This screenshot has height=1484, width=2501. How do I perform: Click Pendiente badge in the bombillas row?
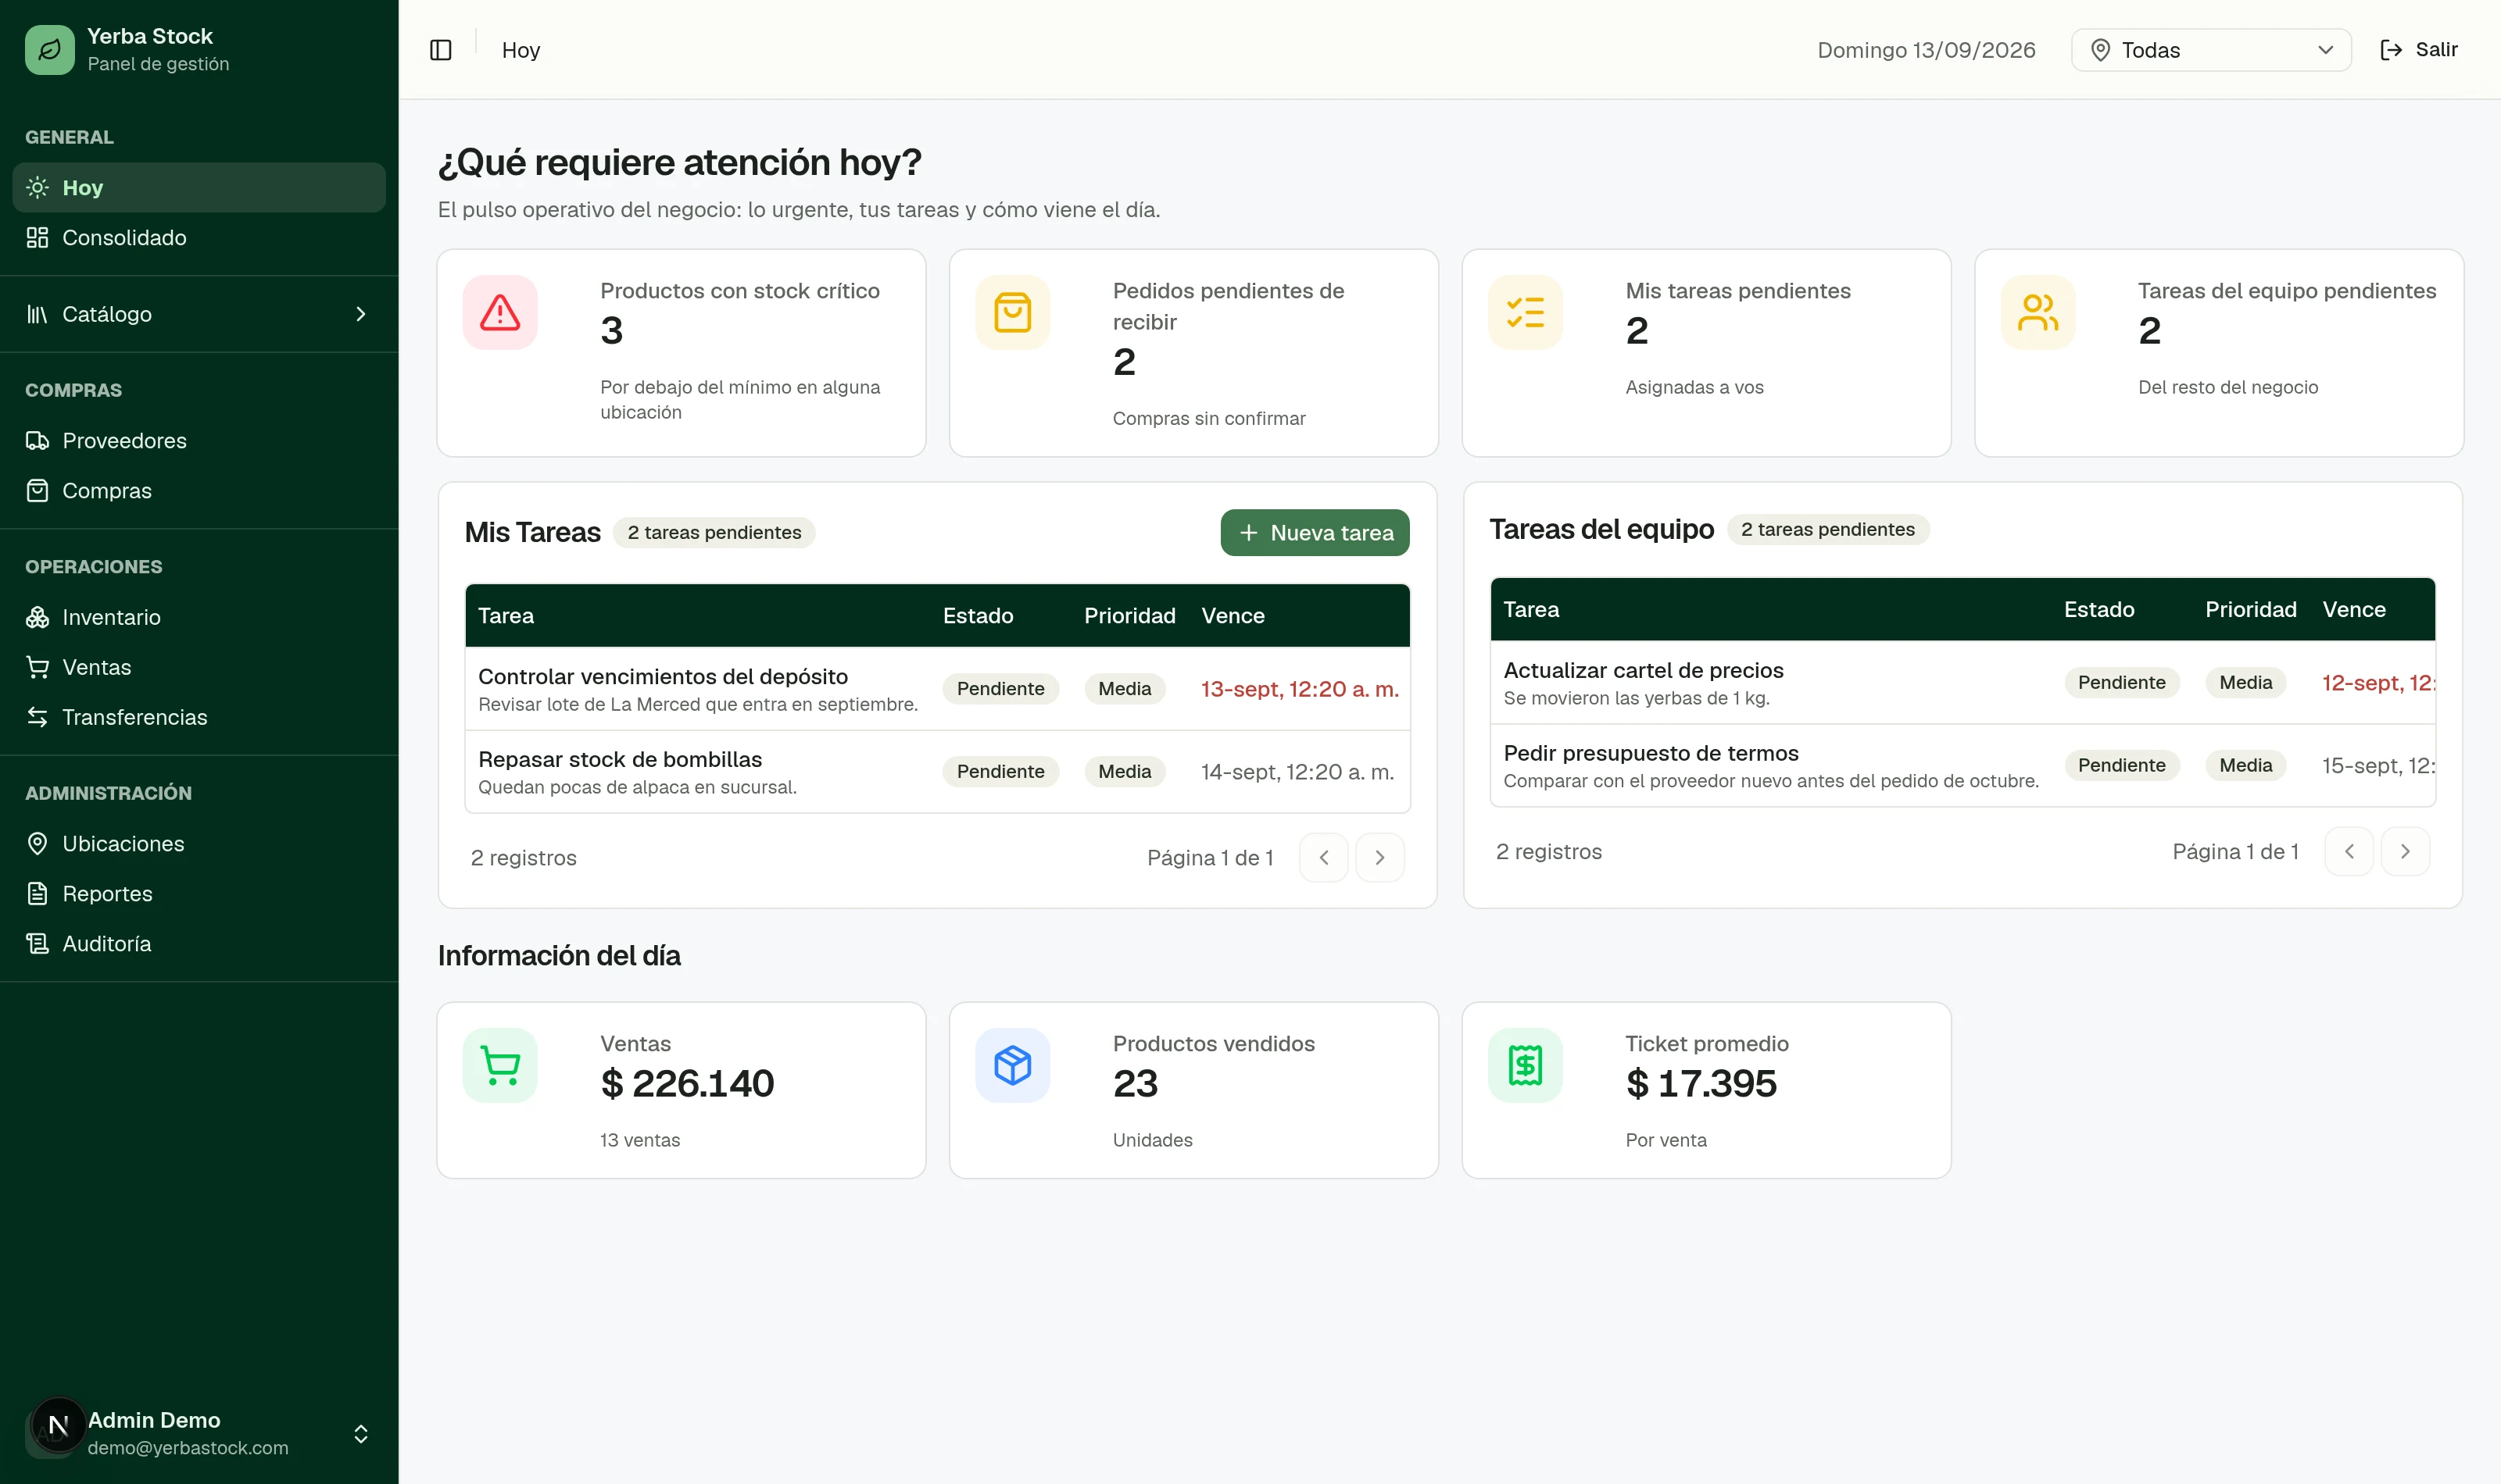(x=1000, y=772)
